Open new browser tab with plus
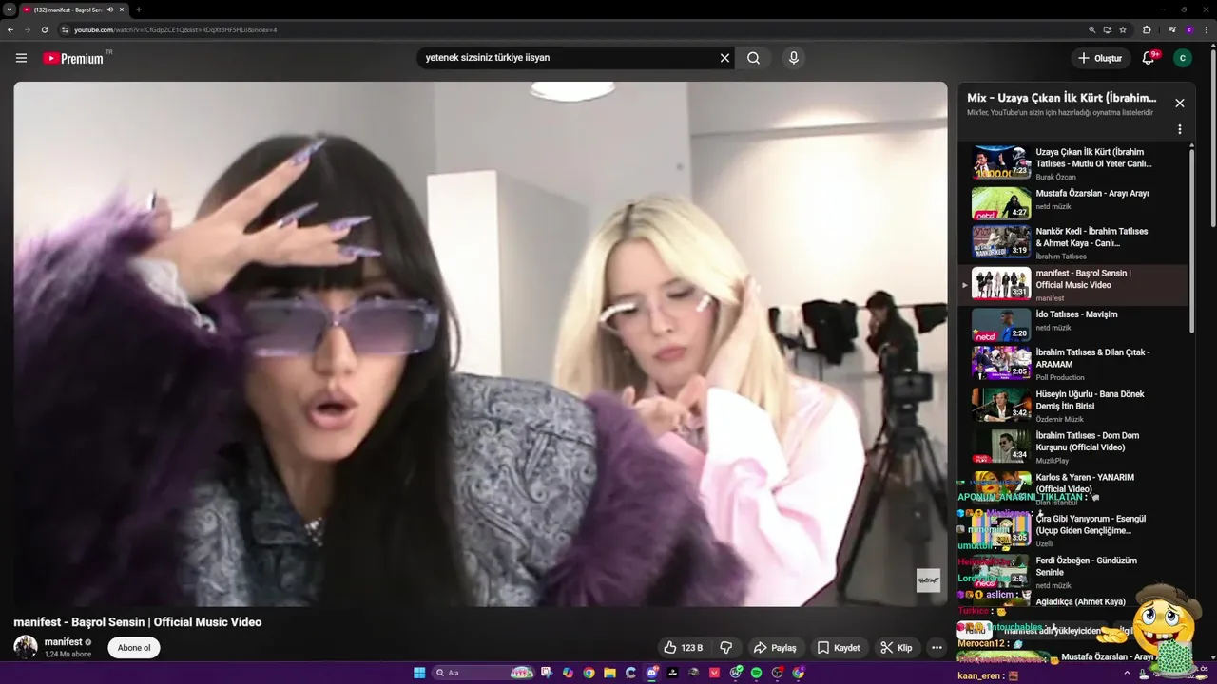The height and width of the screenshot is (684, 1217). (139, 9)
